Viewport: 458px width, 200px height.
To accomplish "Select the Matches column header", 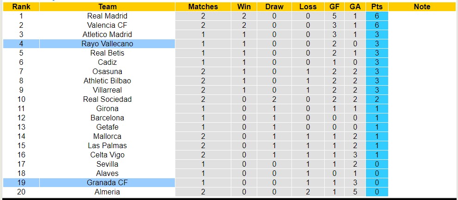I will click(203, 6).
